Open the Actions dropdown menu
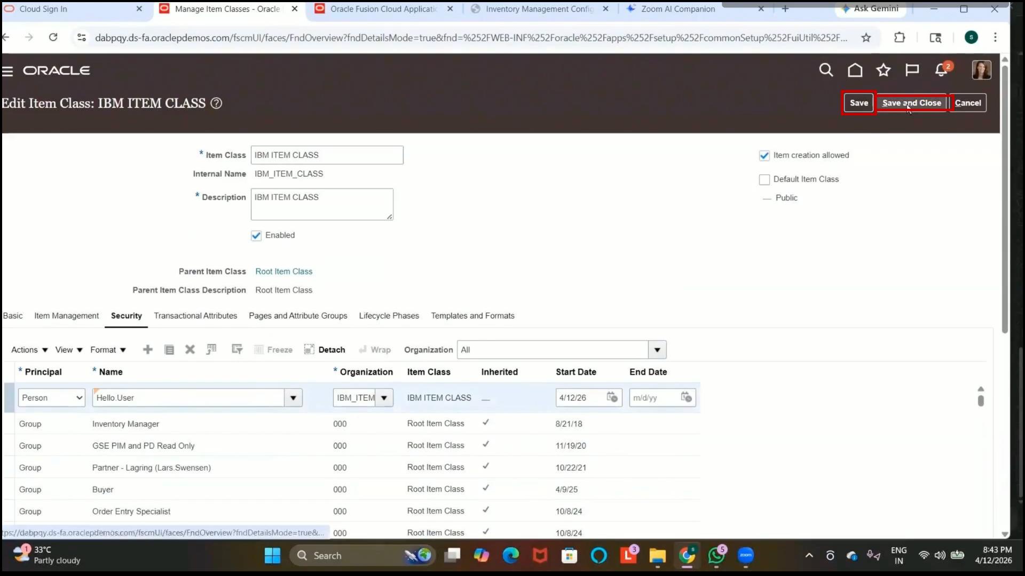Screen dimensions: 1025x576 click(x=29, y=350)
